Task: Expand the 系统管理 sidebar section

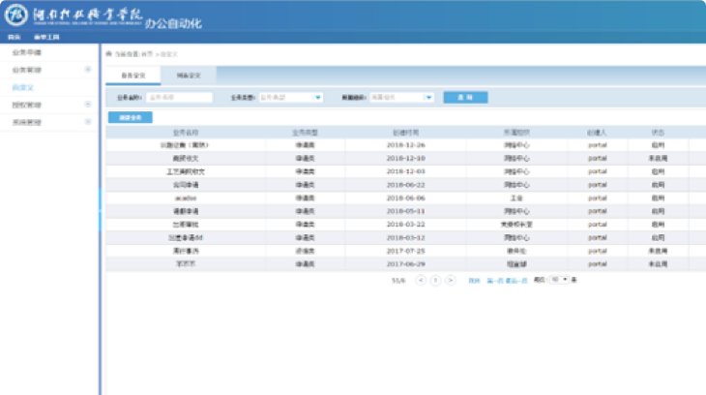Action: pos(88,122)
